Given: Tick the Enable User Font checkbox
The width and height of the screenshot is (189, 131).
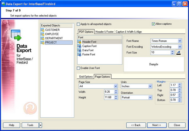Looking at the screenshot, I should [78, 68].
